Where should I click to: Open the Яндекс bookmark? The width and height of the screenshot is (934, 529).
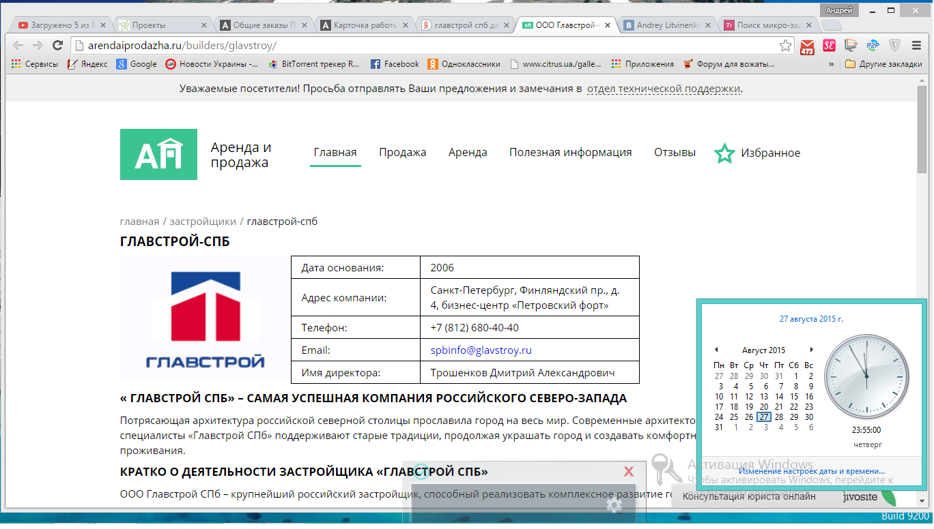[x=87, y=64]
